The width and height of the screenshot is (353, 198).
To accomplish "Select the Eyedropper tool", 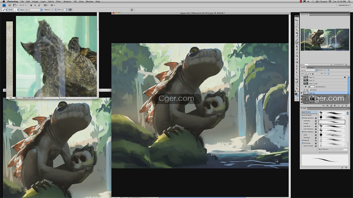I will (297, 36).
